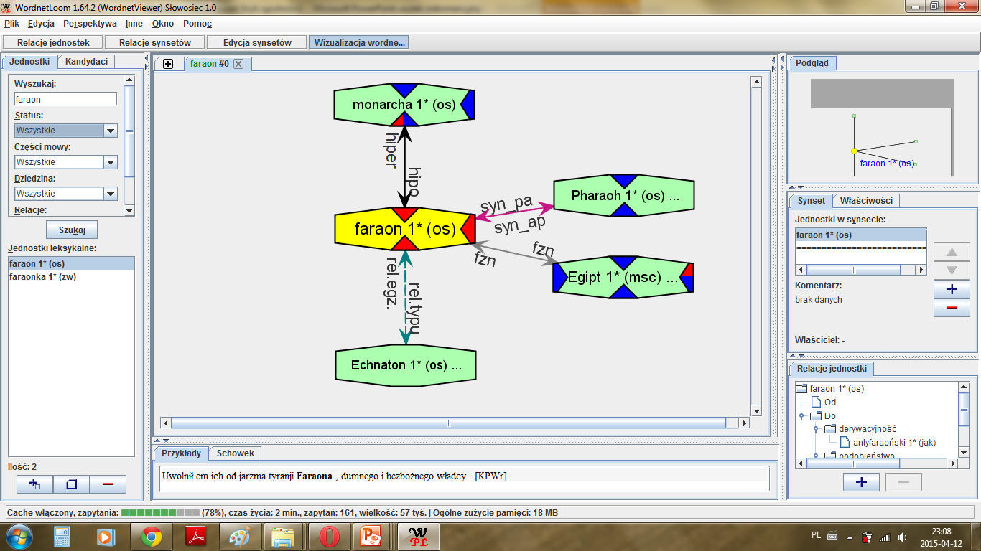
Task: Switch to the Kandydaci tab
Action: [86, 62]
